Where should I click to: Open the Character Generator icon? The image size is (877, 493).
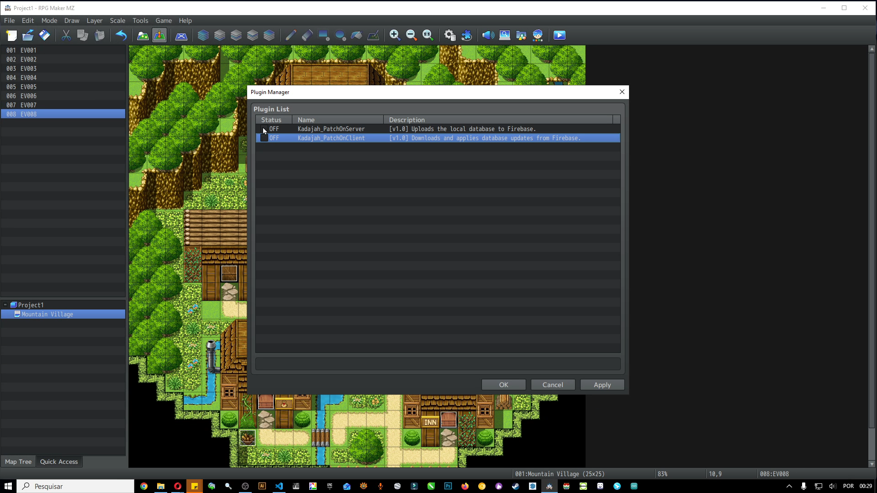click(538, 35)
